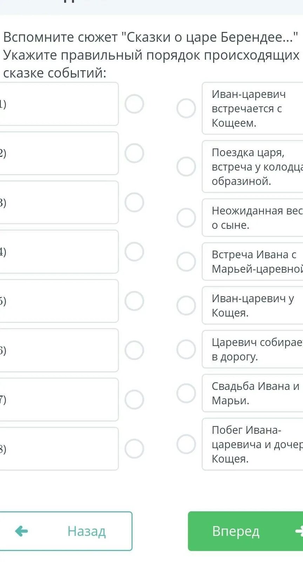Click the empty answer box numbered 6
Viewport: 303px width, 571px height.
coord(58,350)
